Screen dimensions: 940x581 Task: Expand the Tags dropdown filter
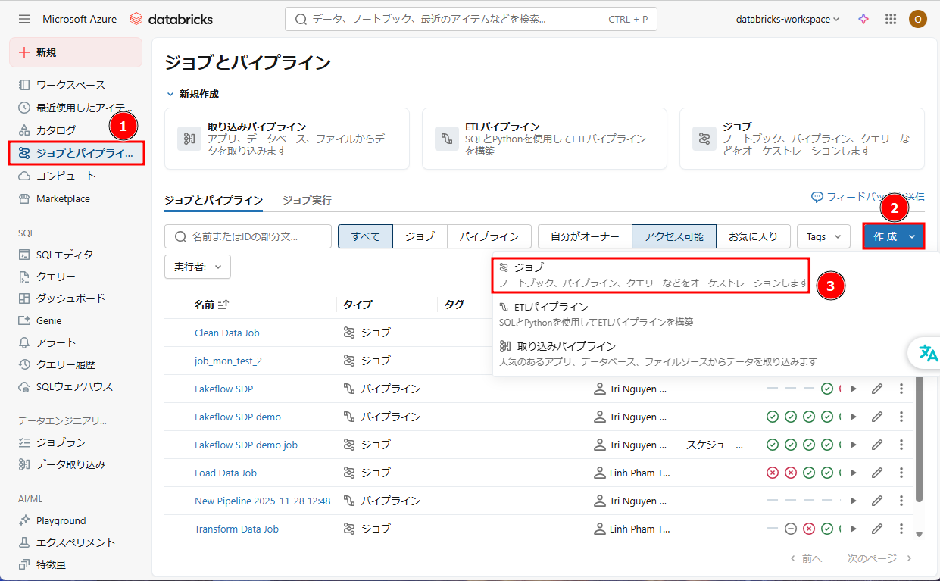[823, 236]
